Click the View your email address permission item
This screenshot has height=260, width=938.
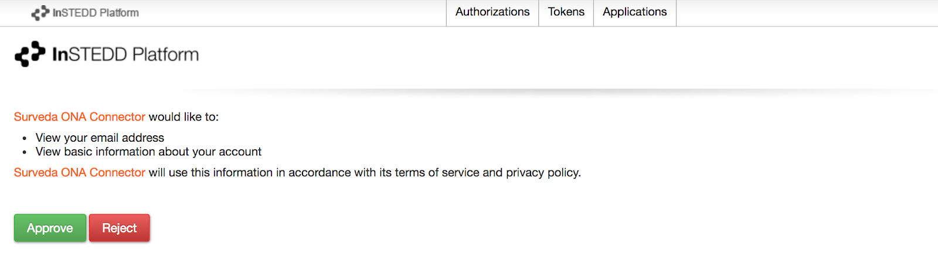click(x=100, y=138)
